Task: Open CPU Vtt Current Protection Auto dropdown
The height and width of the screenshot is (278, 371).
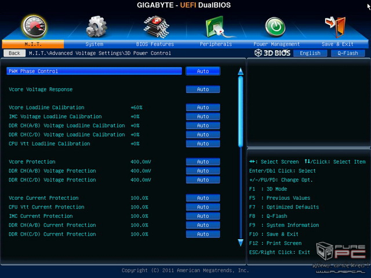Action: [203, 207]
